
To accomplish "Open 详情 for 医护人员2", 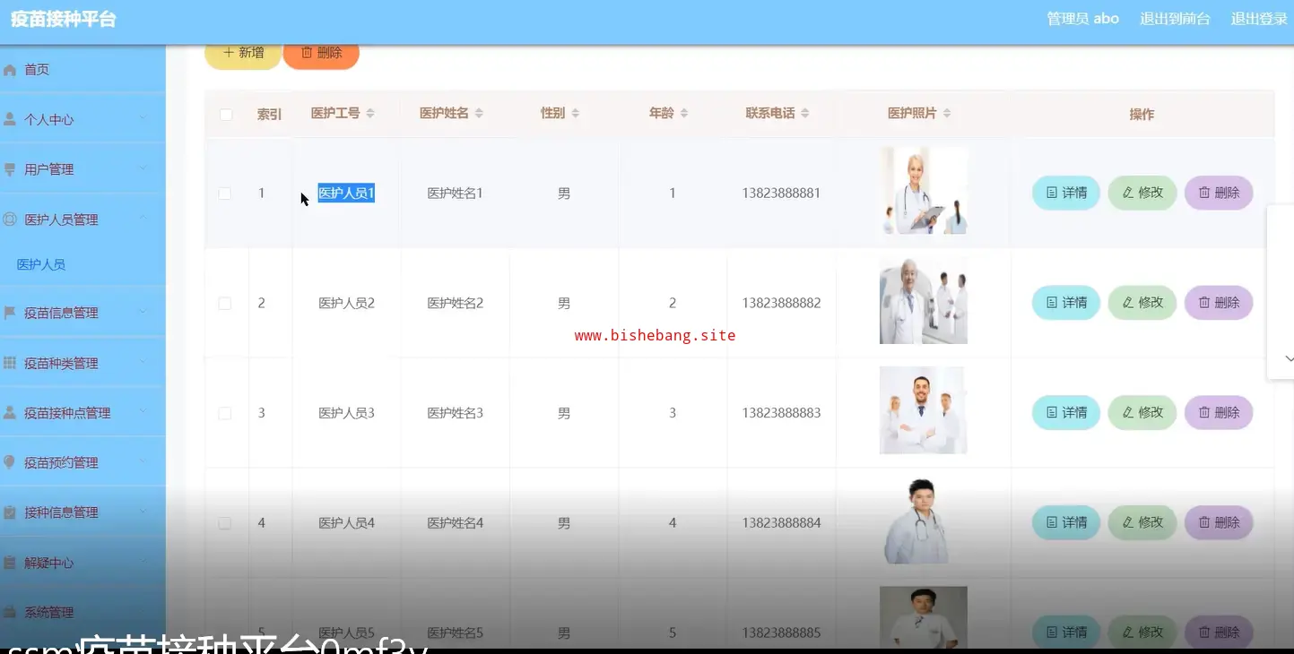I will 1066,303.
